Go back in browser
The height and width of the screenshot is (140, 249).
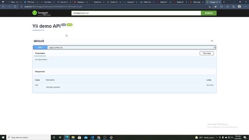4,7
